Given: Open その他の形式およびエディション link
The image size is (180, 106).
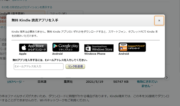Looking at the screenshot, I should [x=27, y=7].
